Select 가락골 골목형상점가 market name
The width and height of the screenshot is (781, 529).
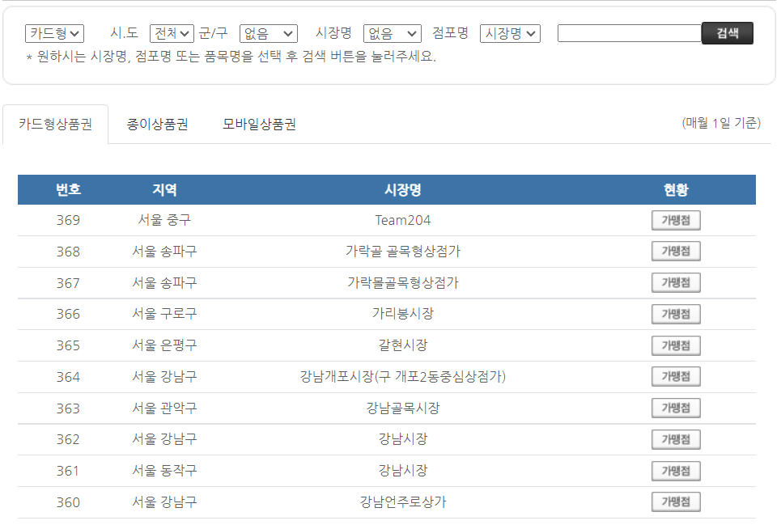(402, 252)
